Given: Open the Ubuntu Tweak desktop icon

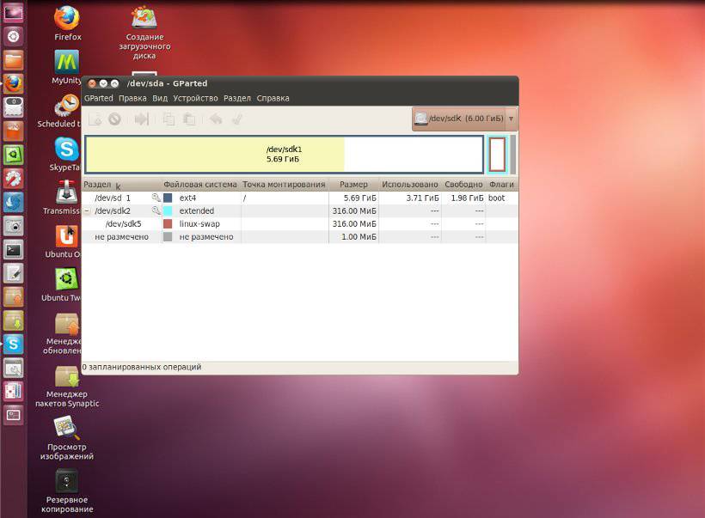Looking at the screenshot, I should coord(62,285).
